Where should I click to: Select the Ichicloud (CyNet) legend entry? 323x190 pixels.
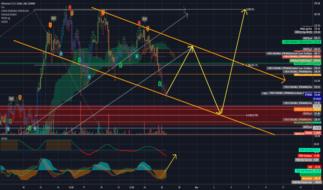(9, 15)
